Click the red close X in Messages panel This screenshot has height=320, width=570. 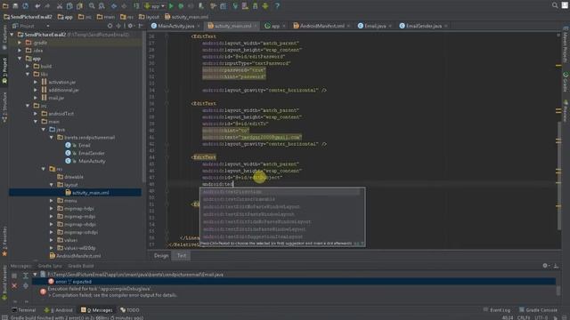14,286
